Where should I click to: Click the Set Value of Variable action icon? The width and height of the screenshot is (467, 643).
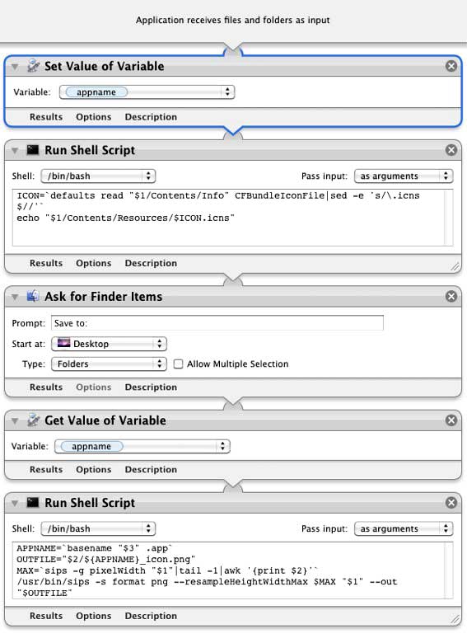33,66
